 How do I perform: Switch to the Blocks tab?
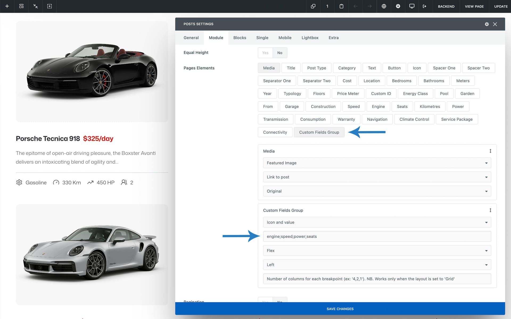click(x=240, y=38)
